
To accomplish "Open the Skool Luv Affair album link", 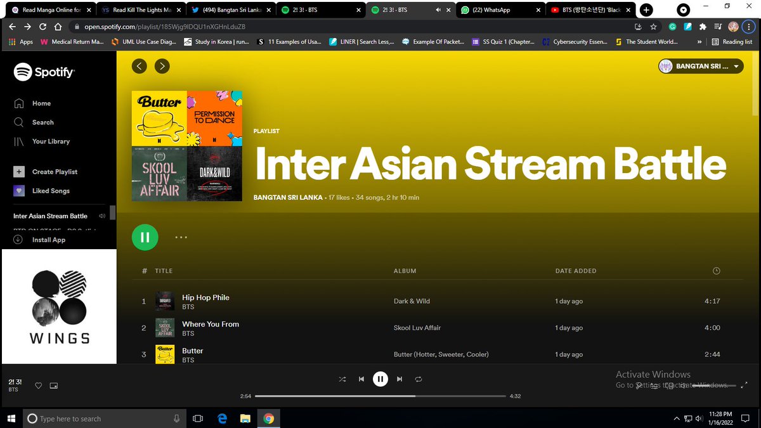I will (417, 328).
